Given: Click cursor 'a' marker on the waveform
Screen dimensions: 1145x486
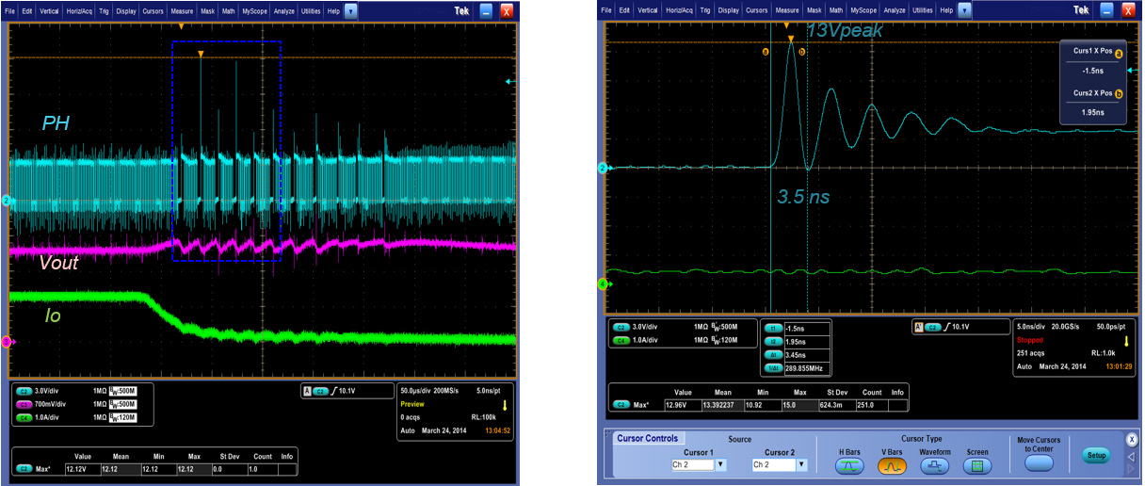Looking at the screenshot, I should pos(765,52).
